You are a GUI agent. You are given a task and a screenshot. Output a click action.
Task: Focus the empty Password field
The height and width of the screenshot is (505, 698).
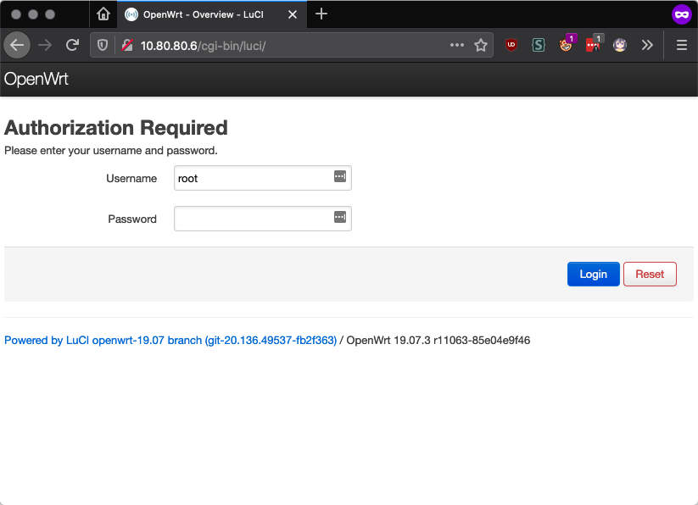pos(263,219)
